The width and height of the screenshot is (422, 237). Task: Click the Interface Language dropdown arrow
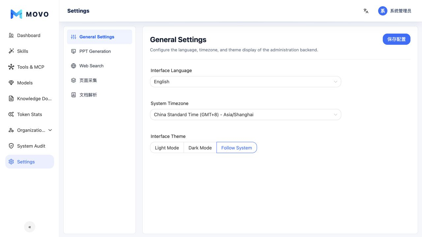pyautogui.click(x=335, y=82)
